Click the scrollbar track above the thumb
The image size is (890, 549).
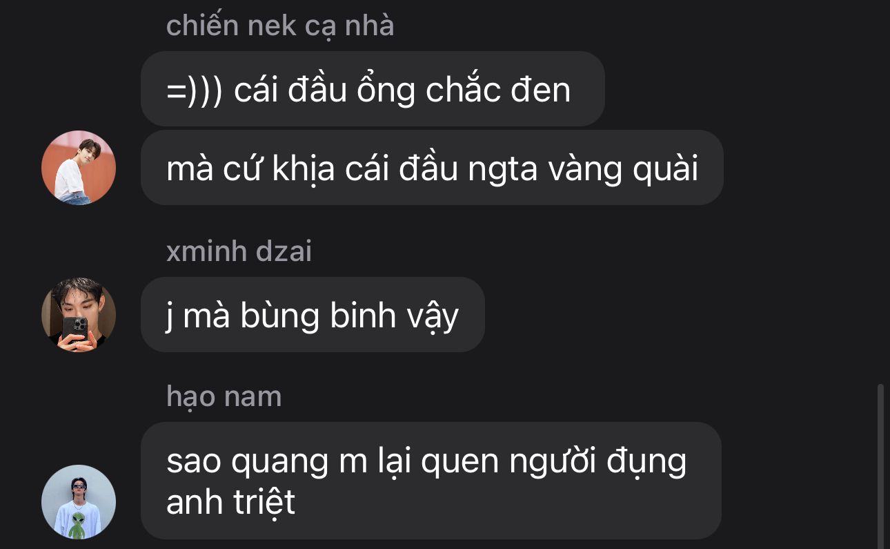click(x=880, y=193)
